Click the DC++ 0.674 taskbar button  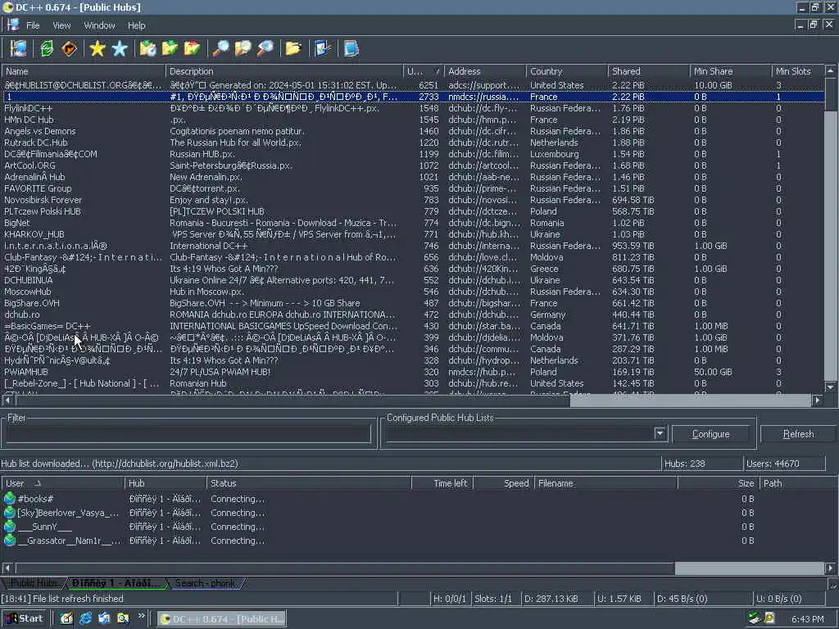click(222, 619)
